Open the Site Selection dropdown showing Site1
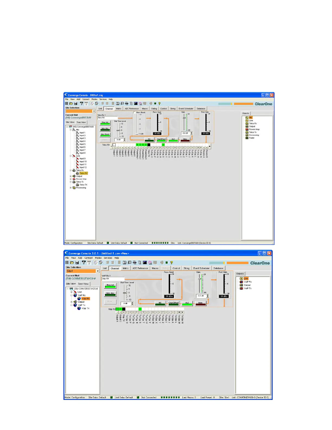The width and height of the screenshot is (332, 430). click(98, 271)
